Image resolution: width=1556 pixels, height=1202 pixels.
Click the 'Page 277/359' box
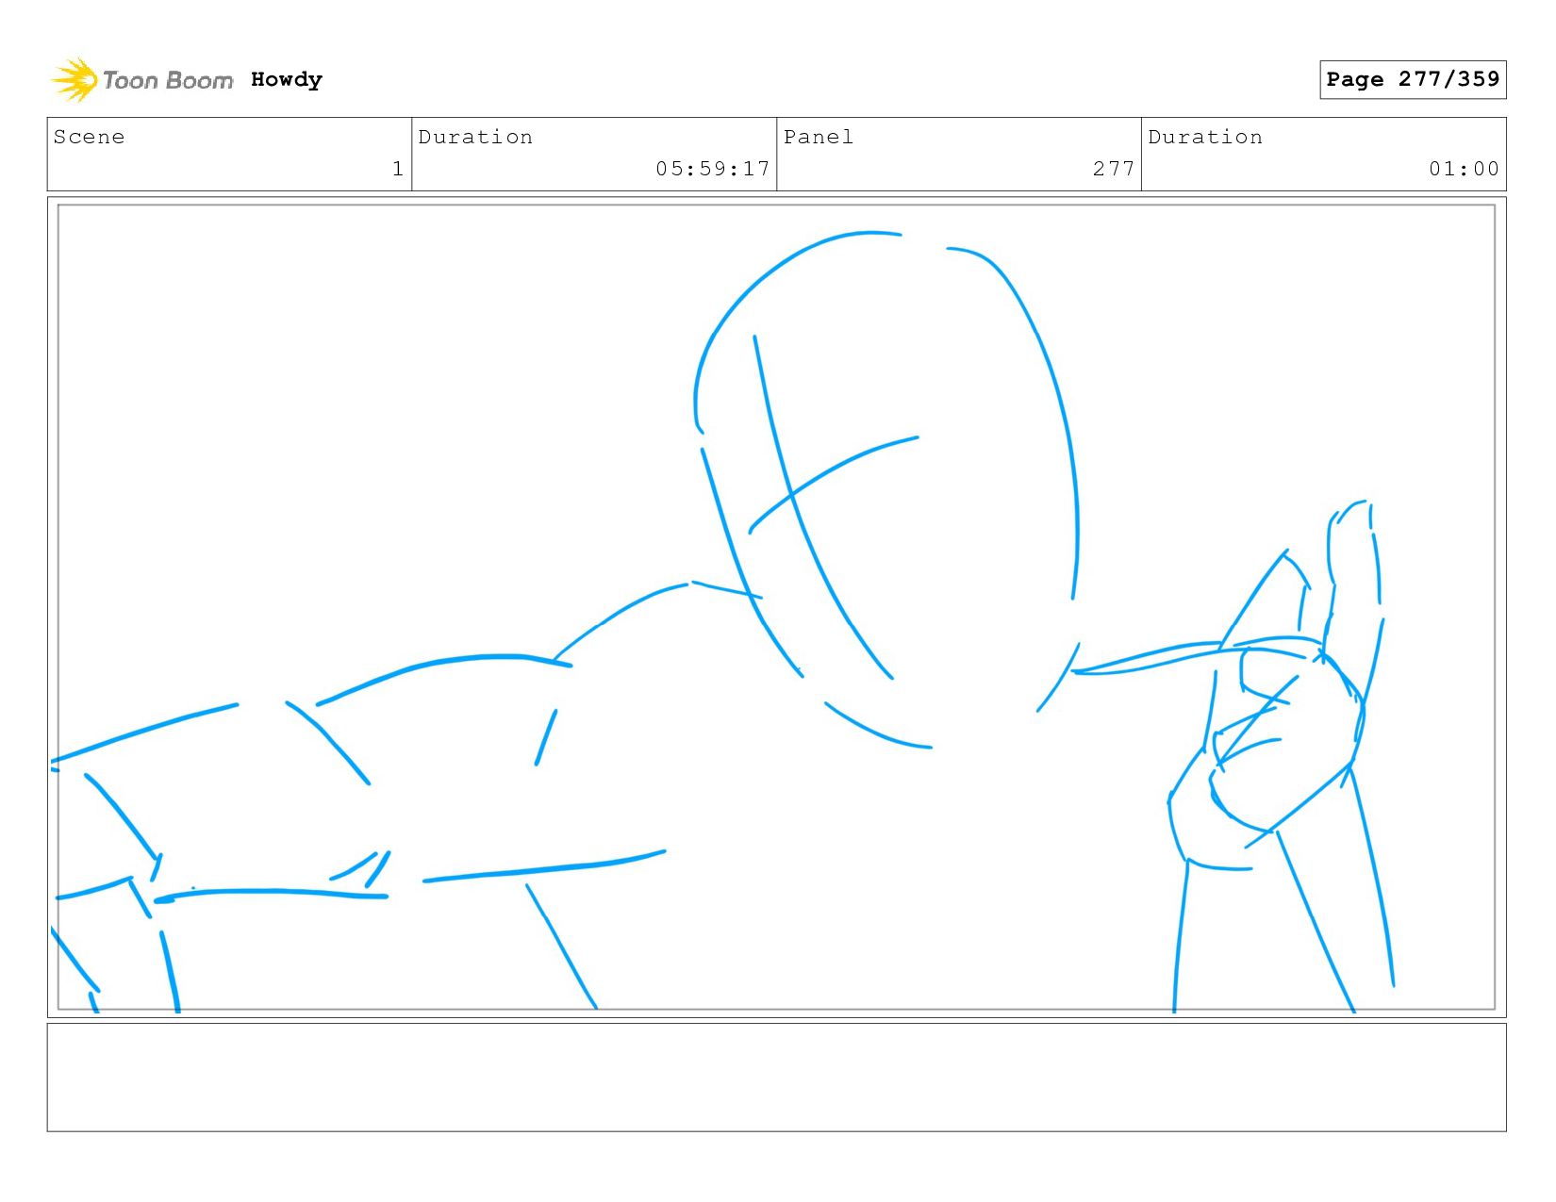1413,79
